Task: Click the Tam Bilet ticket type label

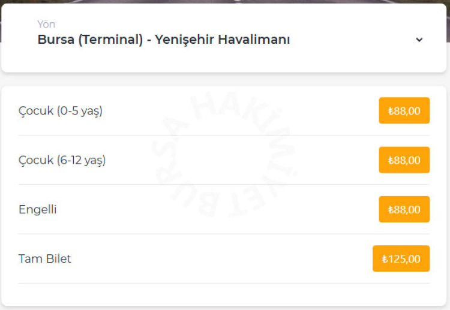Action: tap(45, 259)
